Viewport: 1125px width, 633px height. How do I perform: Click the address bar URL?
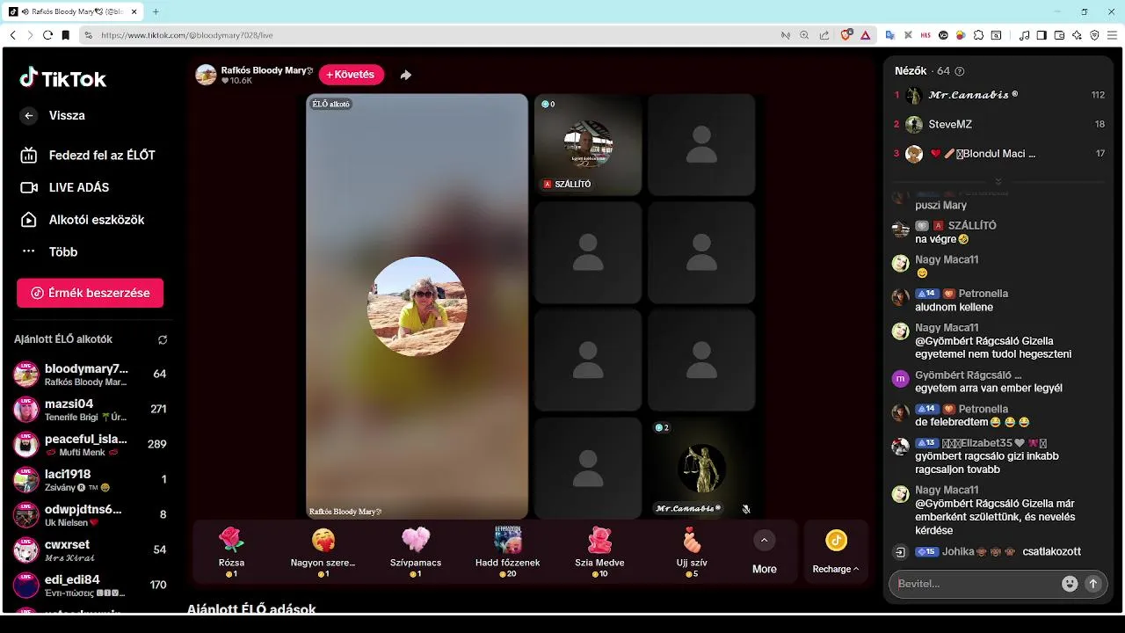tap(187, 35)
